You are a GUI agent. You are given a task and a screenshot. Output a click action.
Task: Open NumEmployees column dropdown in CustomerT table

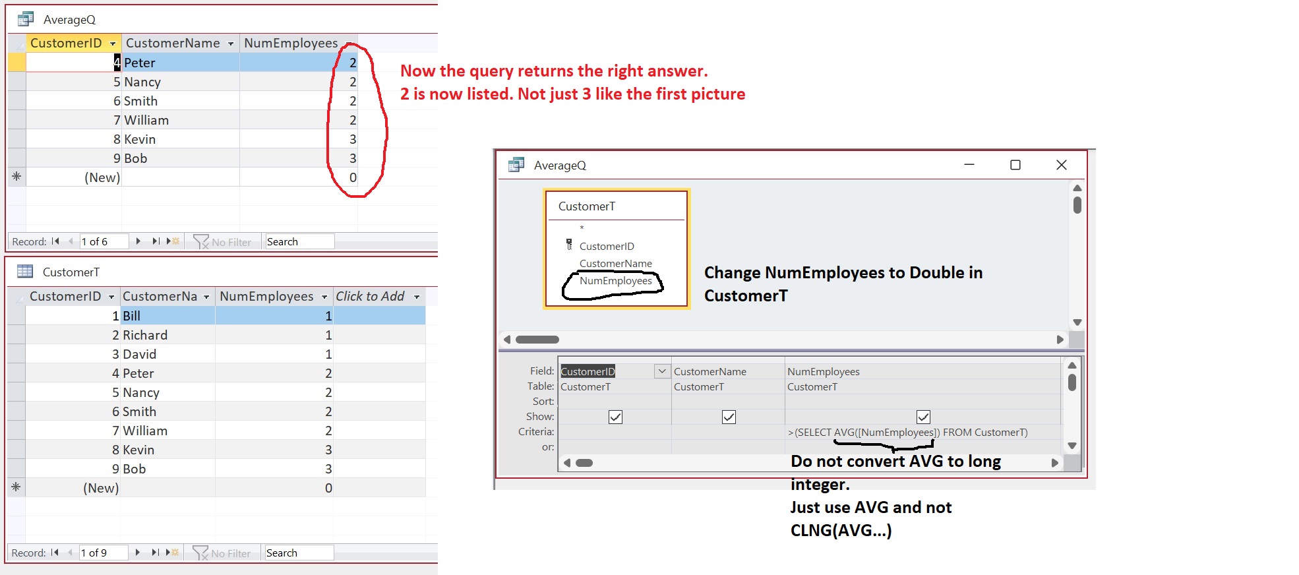tap(324, 297)
